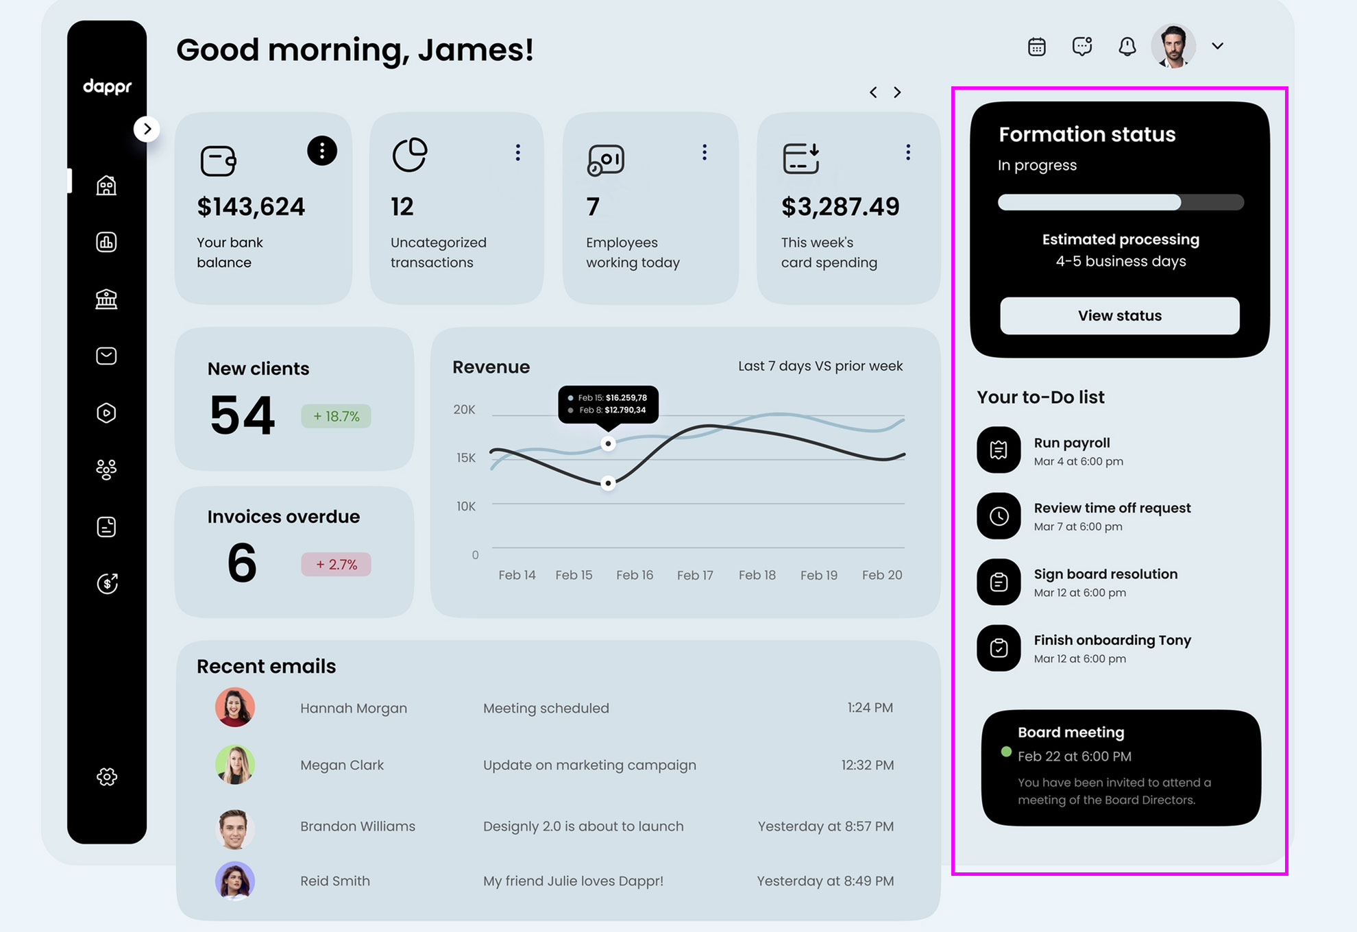Open the calendar icon in header

(1036, 47)
